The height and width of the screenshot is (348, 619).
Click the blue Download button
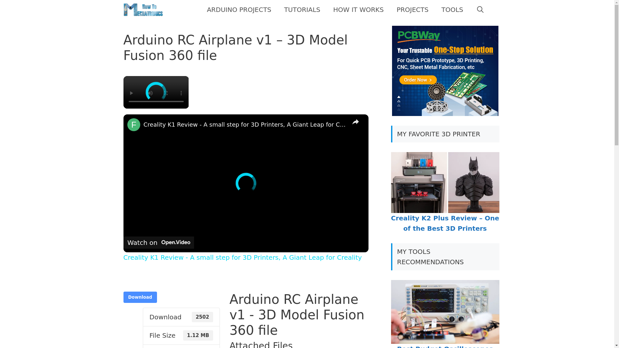point(140,297)
